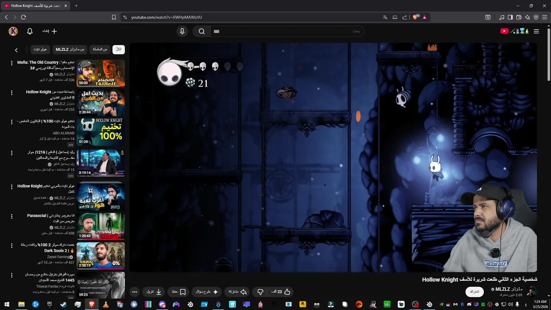551x310 pixels.
Task: Open the Brave playlist music note icon
Action: click(501, 17)
